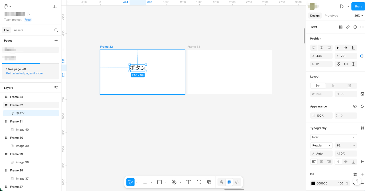
Task: Toggle Dev Mode in bottom toolbar
Action: coord(237,182)
